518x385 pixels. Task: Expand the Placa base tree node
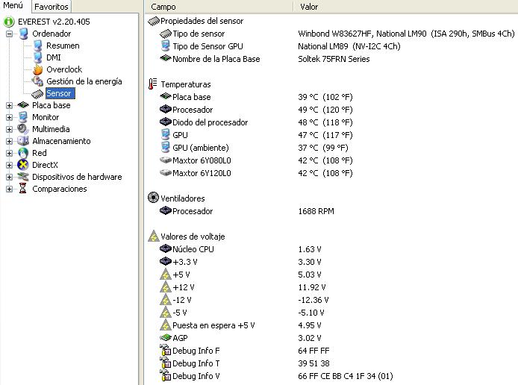(x=9, y=105)
